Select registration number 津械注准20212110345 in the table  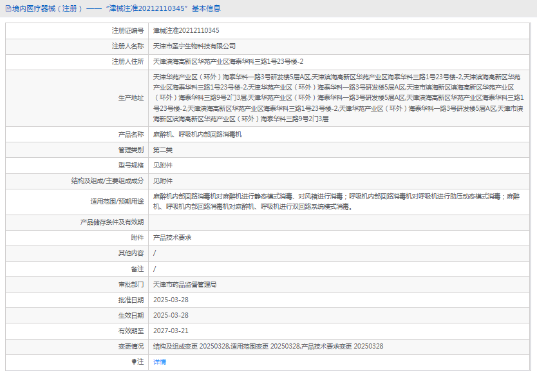(186, 30)
